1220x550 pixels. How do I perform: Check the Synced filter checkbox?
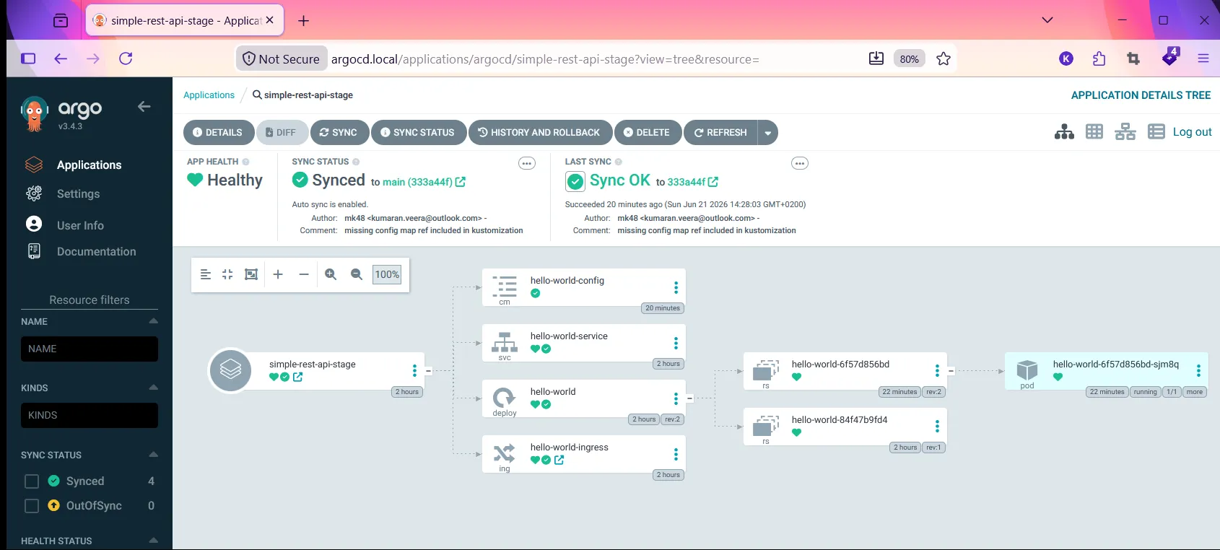(32, 481)
